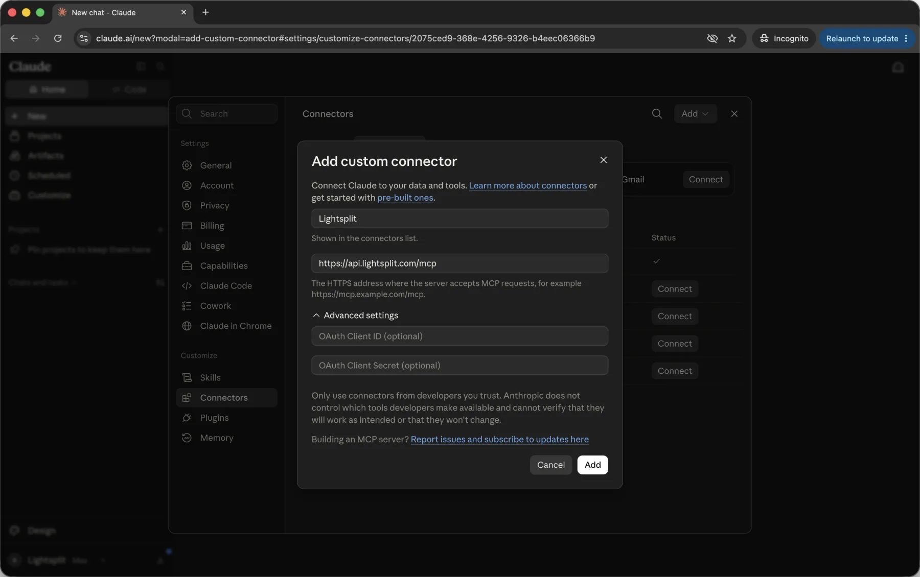Click the Status column header
Viewport: 920px width, 577px height.
[x=663, y=238]
